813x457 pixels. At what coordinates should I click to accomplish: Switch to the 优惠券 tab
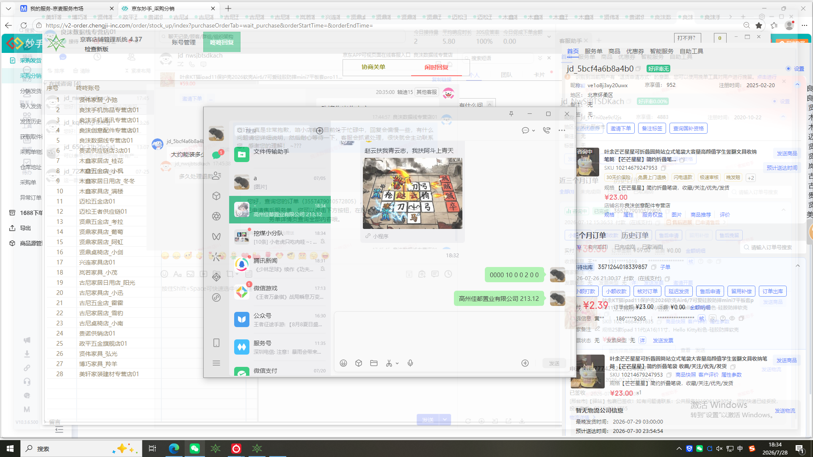pyautogui.click(x=635, y=51)
